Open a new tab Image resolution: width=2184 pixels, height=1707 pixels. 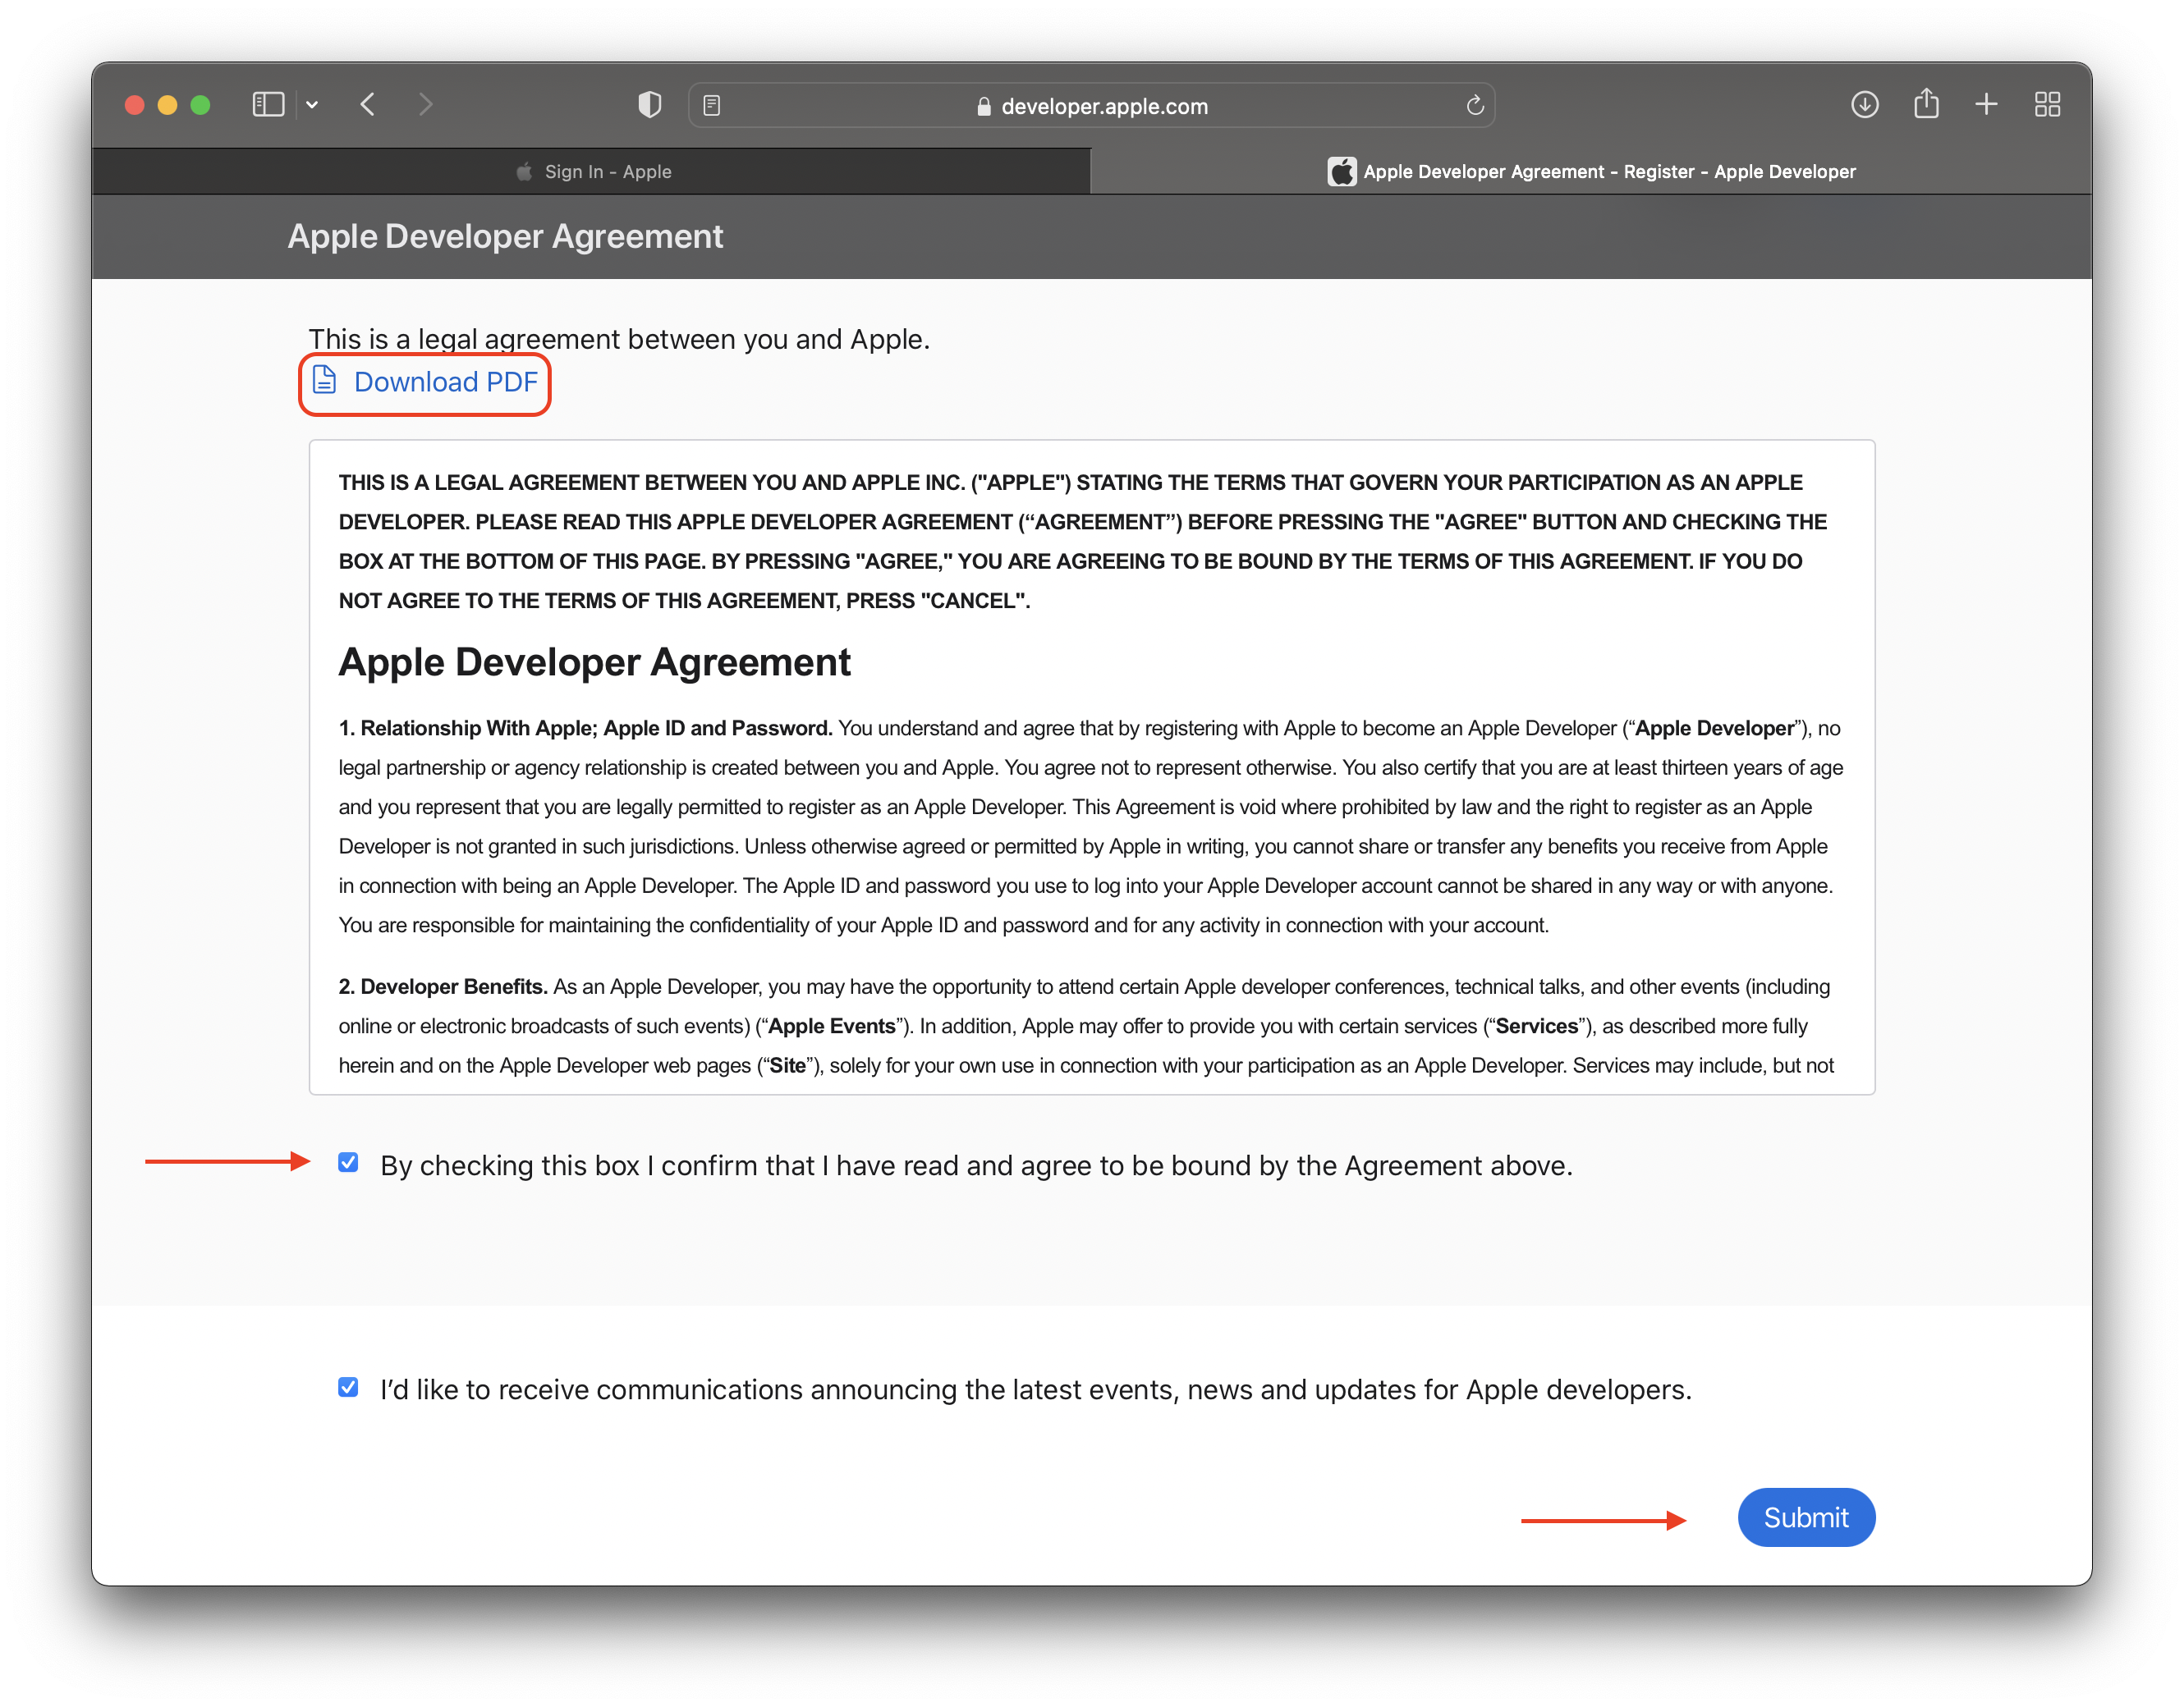(1987, 105)
